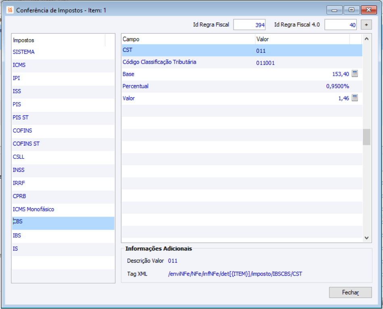Click the value 011001
This screenshot has height=309, width=383.
[x=265, y=63]
